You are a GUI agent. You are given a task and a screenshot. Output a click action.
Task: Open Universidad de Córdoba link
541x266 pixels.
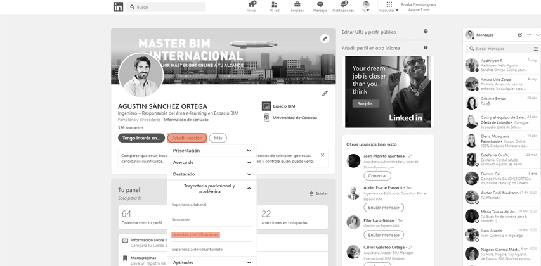pyautogui.click(x=290, y=118)
